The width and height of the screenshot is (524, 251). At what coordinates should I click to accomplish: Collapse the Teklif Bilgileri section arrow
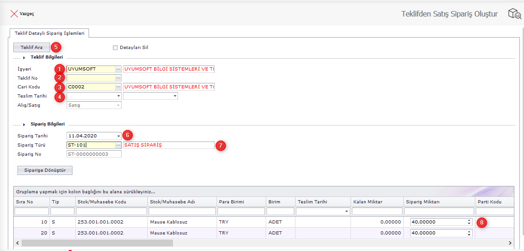click(24, 58)
